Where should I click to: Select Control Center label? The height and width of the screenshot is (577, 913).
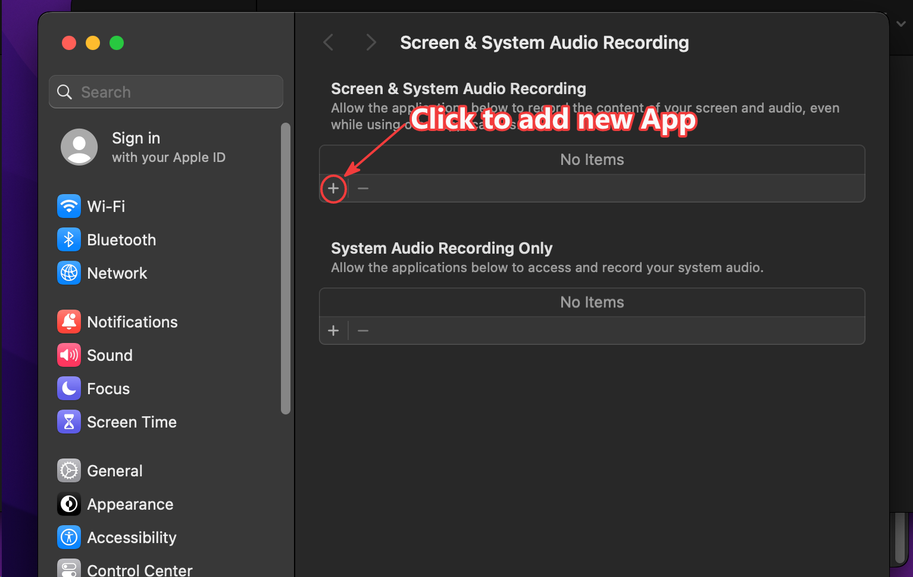[x=140, y=570]
